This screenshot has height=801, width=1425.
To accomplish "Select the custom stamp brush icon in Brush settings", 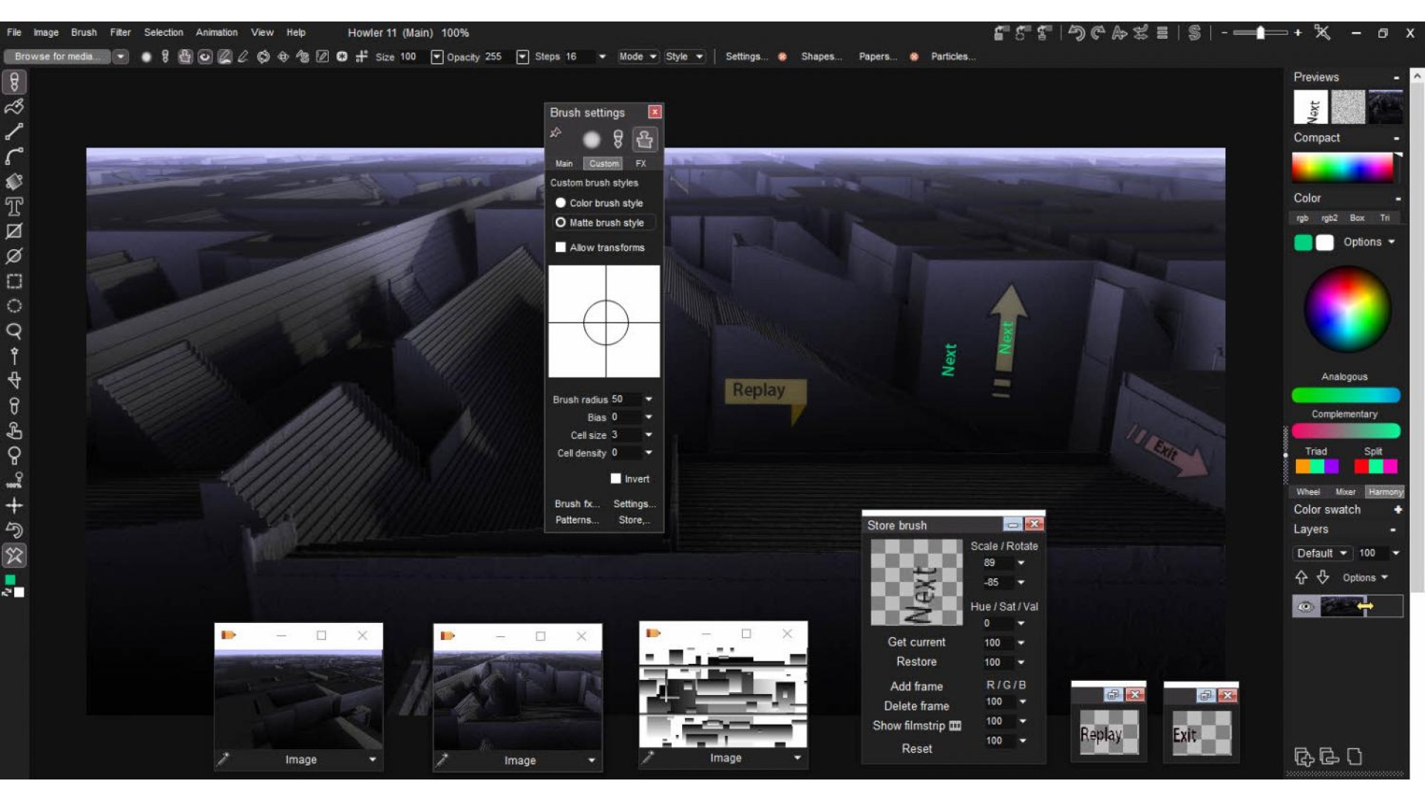I will (644, 139).
